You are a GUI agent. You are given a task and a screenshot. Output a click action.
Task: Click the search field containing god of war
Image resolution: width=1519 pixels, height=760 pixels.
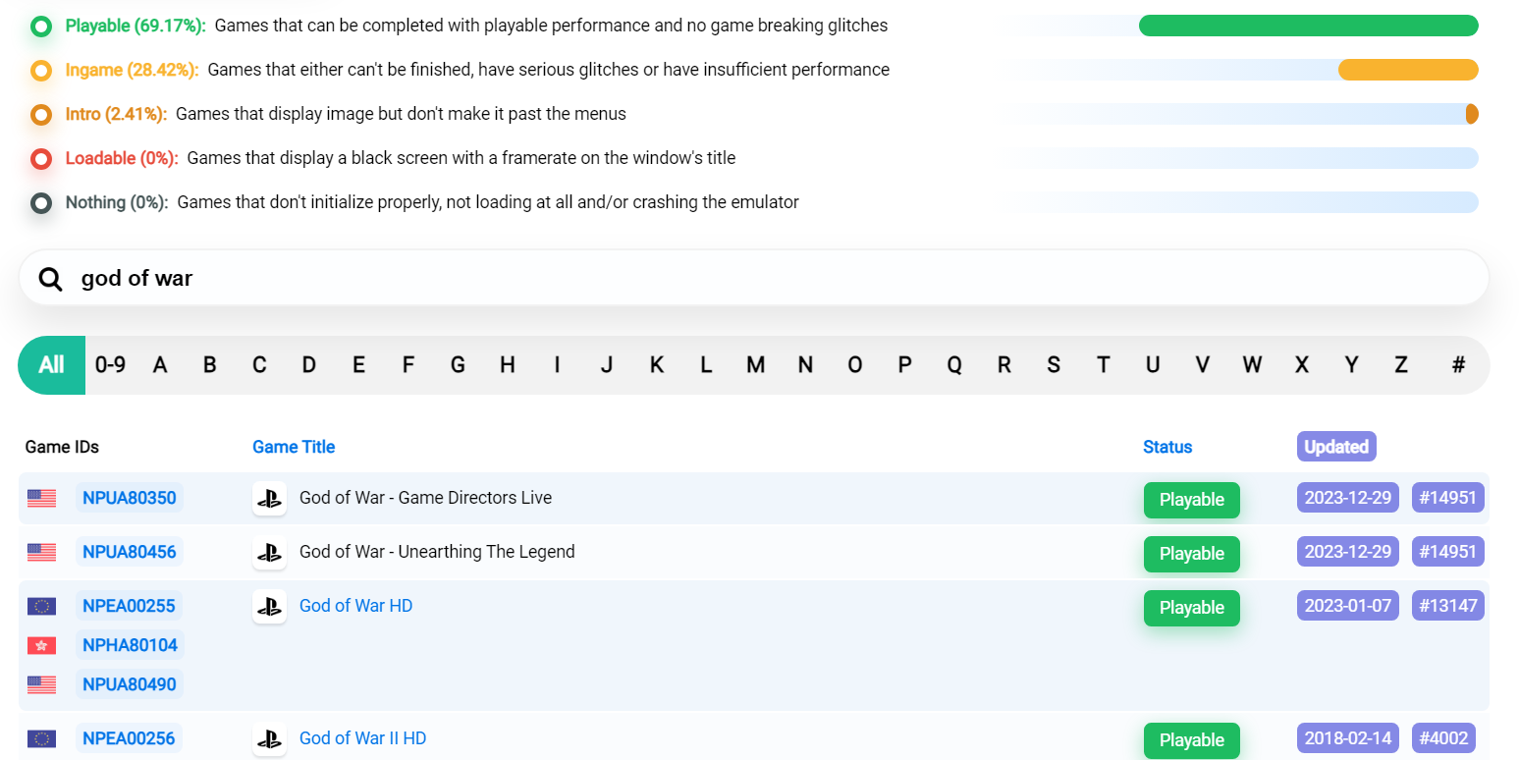[754, 278]
